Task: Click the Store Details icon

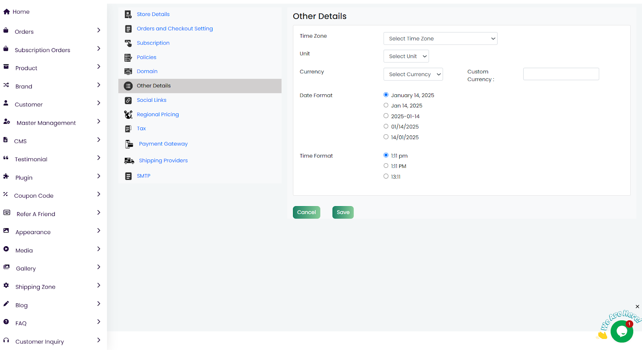Action: (128, 14)
